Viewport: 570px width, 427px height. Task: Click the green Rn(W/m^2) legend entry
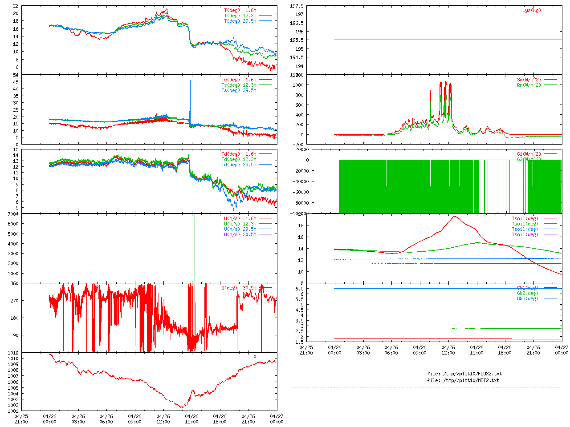pos(529,85)
